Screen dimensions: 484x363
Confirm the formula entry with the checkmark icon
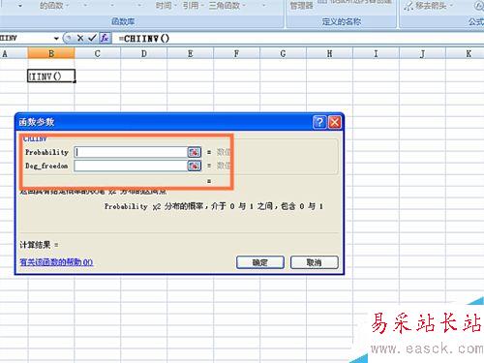[92, 38]
